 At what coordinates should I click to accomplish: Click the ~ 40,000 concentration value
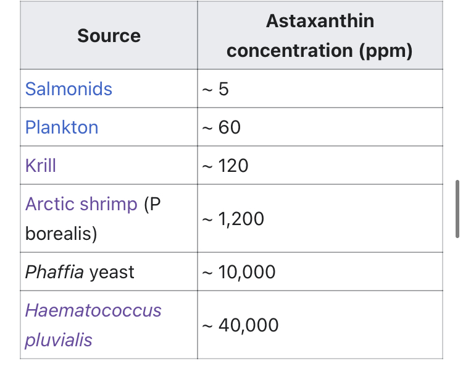[240, 325]
